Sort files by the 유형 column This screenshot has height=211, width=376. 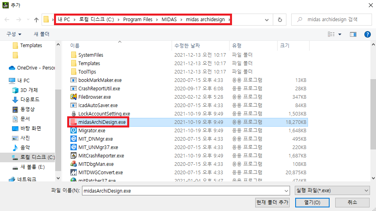click(x=237, y=46)
